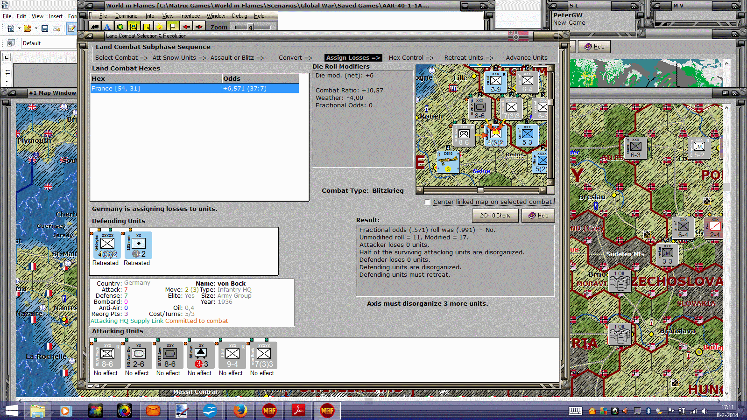This screenshot has width=747, height=420.
Task: Select the XLVI Mech 8-6 attacking unit
Action: click(x=106, y=355)
